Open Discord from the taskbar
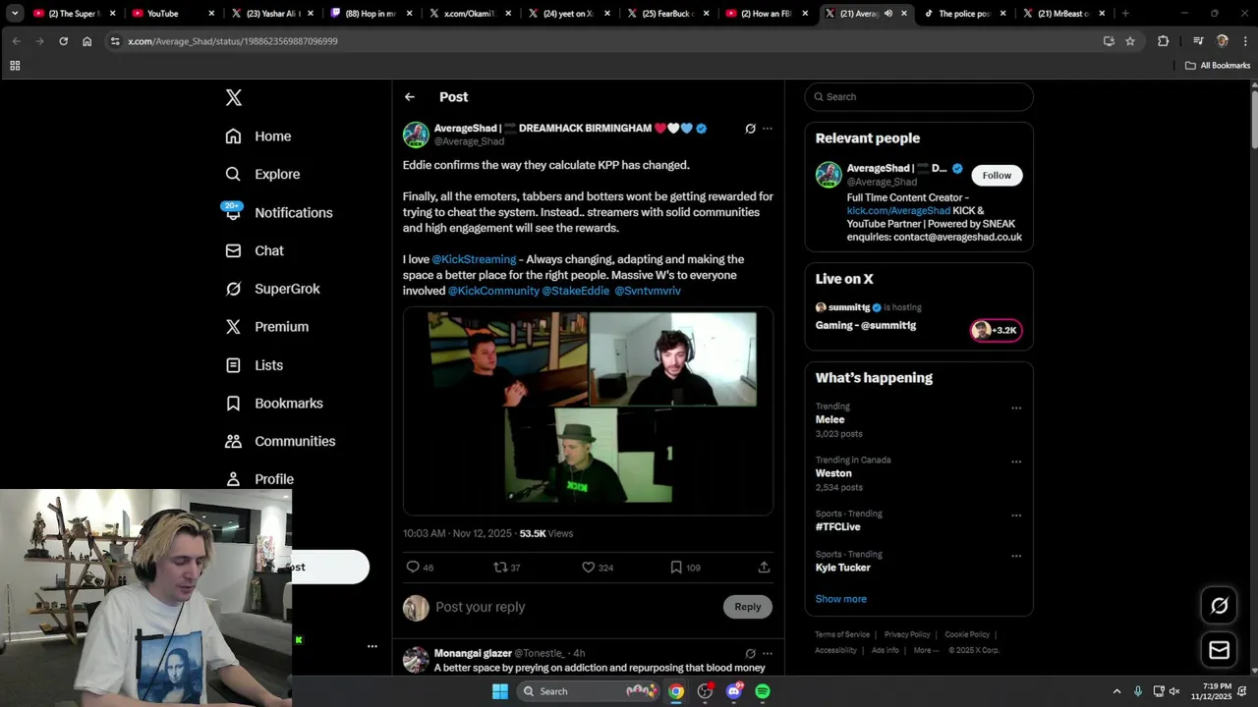 (x=733, y=691)
